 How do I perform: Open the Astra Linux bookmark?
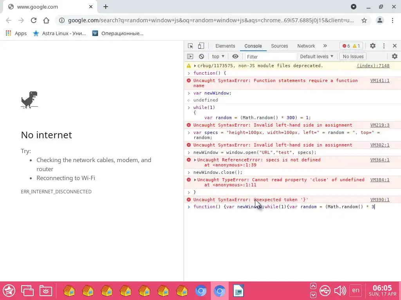tap(60, 34)
